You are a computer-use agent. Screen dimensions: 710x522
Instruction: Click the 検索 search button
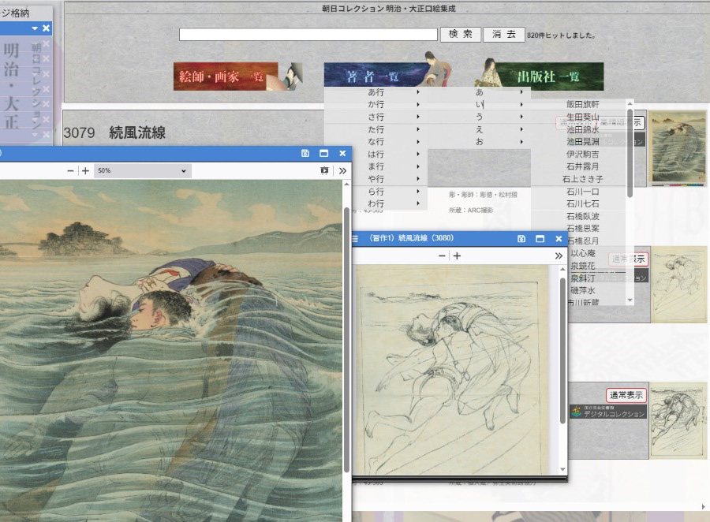tap(461, 35)
